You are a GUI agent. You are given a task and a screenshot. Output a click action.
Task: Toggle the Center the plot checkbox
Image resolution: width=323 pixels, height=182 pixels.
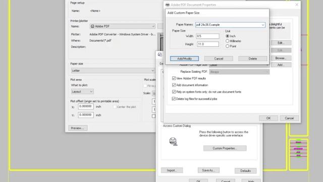coord(115,107)
